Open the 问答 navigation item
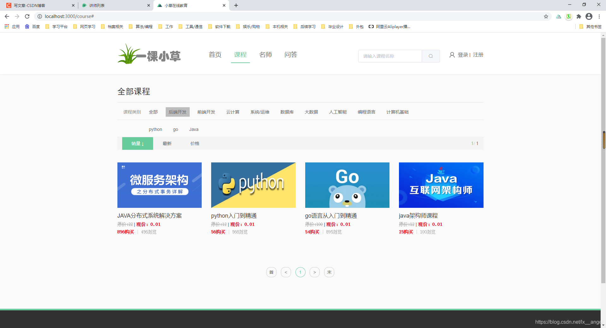606x328 pixels. (x=291, y=55)
